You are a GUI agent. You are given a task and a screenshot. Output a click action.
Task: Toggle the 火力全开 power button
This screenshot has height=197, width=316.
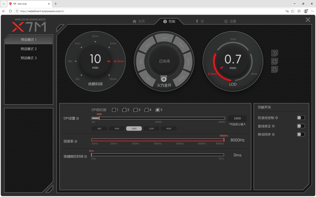coord(164,79)
